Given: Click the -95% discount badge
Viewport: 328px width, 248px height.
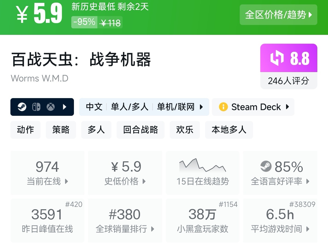Looking at the screenshot, I should 84,22.
